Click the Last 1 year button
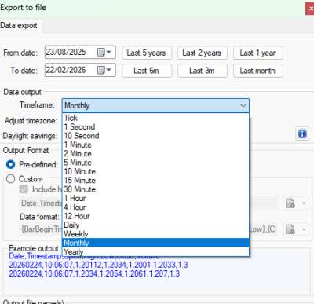This screenshot has height=304, width=314. tap(258, 53)
